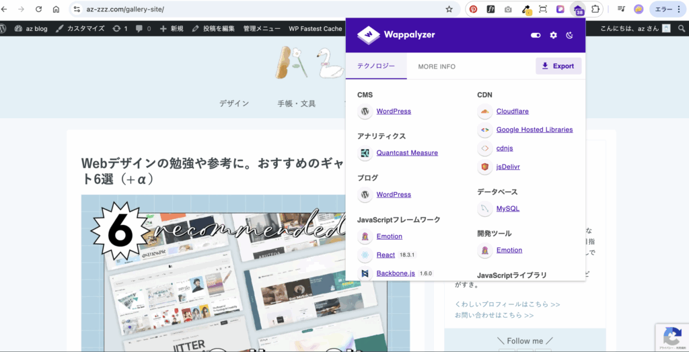Click the reCAPTCHA badge
Viewport: 689px width, 352px height.
(x=672, y=336)
